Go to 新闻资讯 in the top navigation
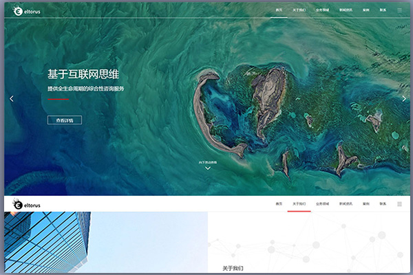The height and width of the screenshot is (275, 413). pos(345,11)
